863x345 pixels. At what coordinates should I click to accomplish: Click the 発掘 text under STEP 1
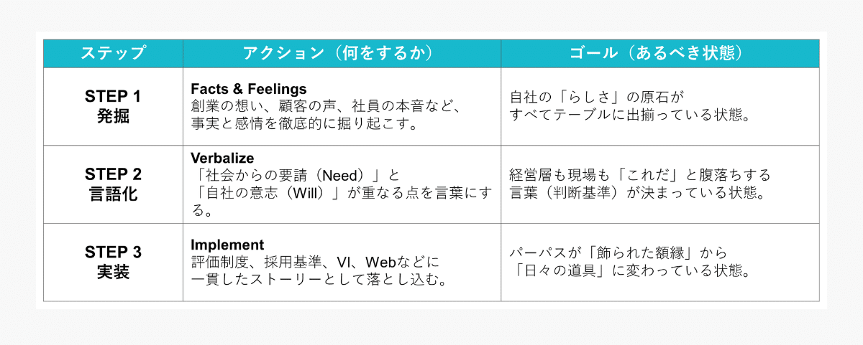pos(113,116)
